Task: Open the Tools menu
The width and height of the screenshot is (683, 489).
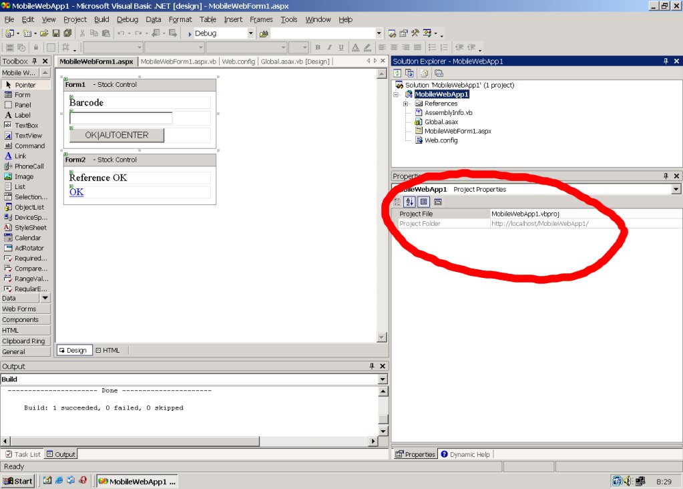Action: 289,19
